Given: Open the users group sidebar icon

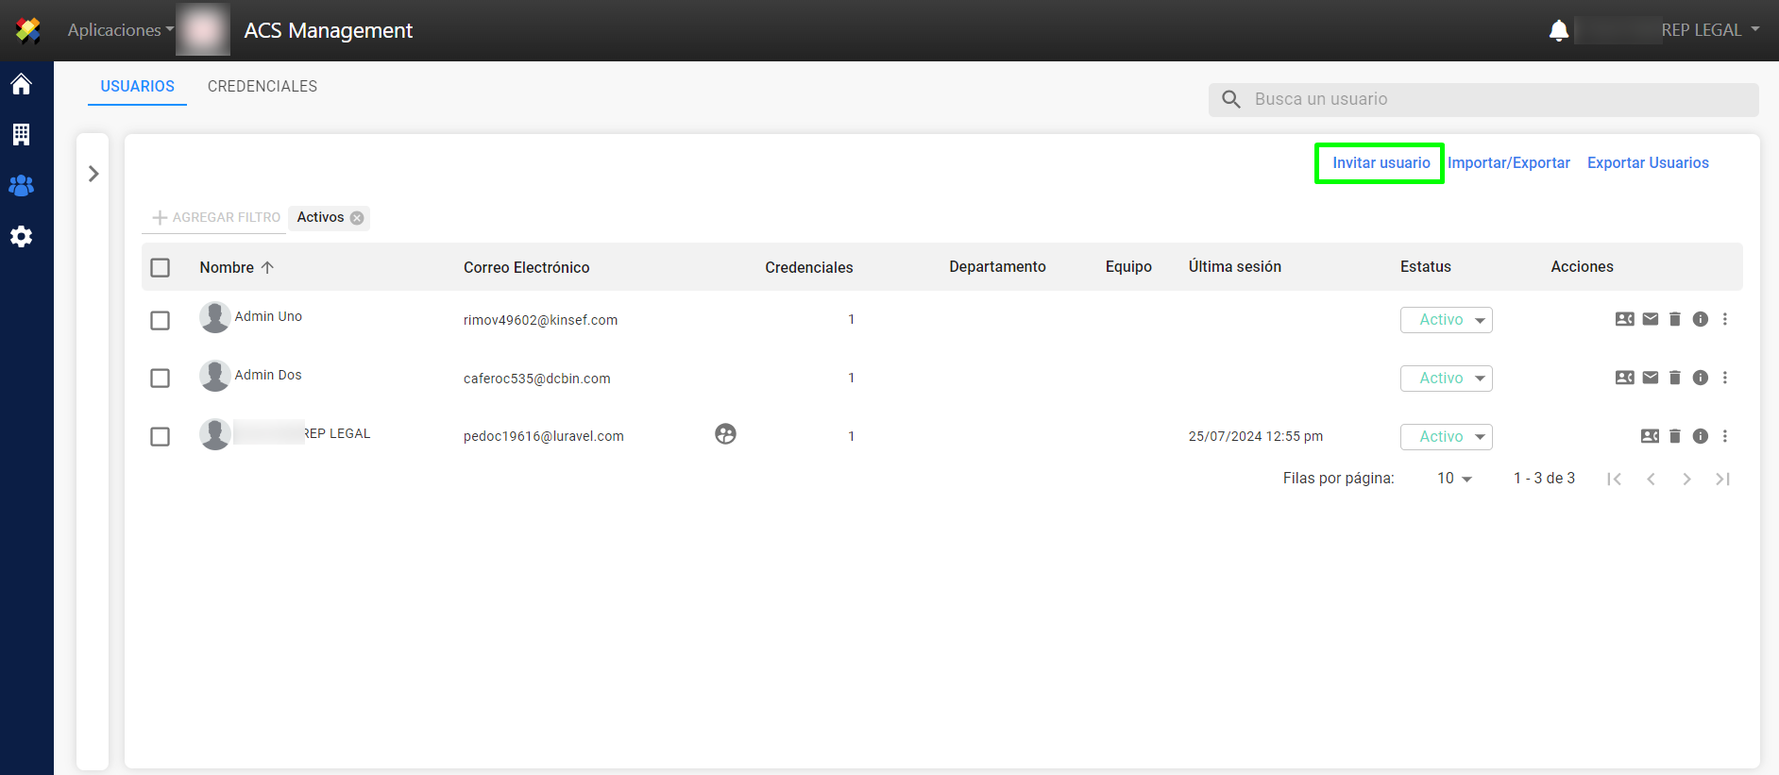Looking at the screenshot, I should (x=21, y=186).
